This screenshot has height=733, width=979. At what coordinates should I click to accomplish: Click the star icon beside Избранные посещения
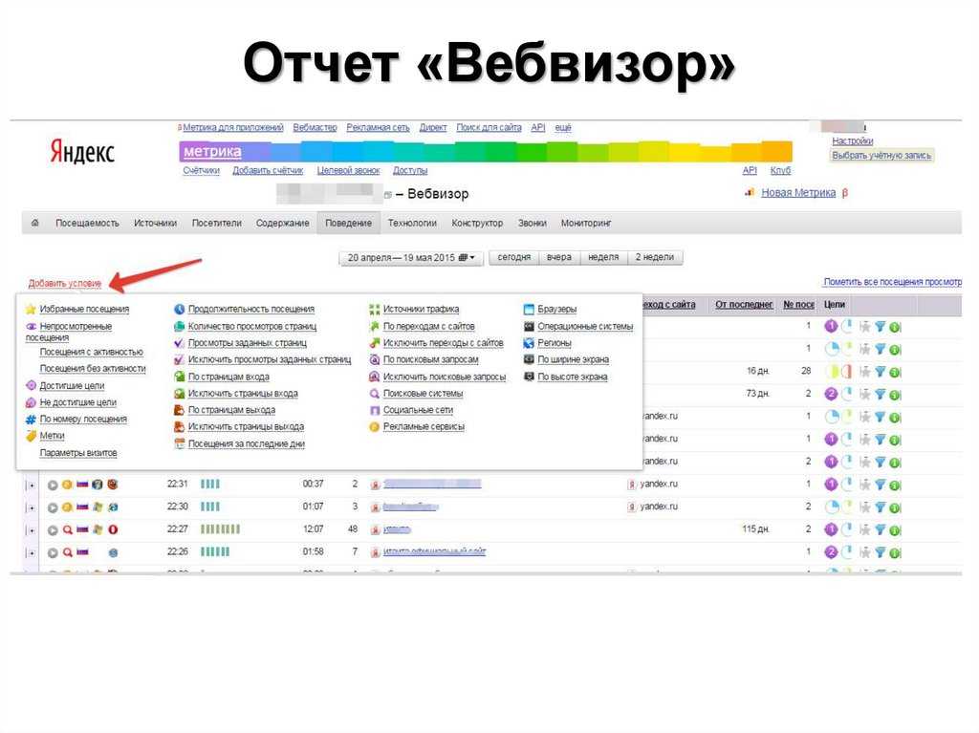pyautogui.click(x=31, y=309)
